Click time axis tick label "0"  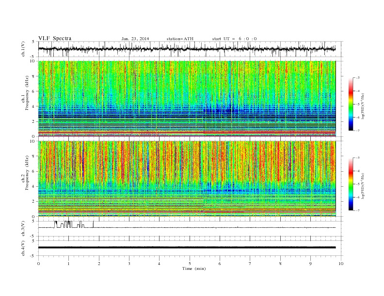(x=38, y=264)
